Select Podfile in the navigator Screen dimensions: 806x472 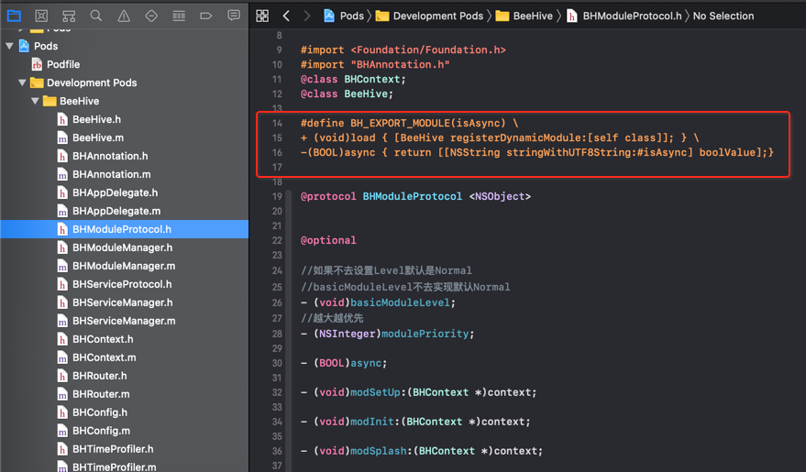(63, 64)
